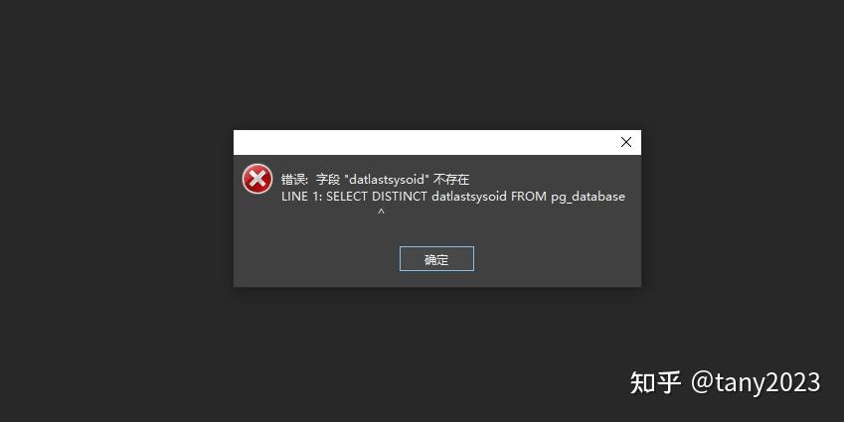Click the red error X icon
844x422 pixels.
[257, 179]
